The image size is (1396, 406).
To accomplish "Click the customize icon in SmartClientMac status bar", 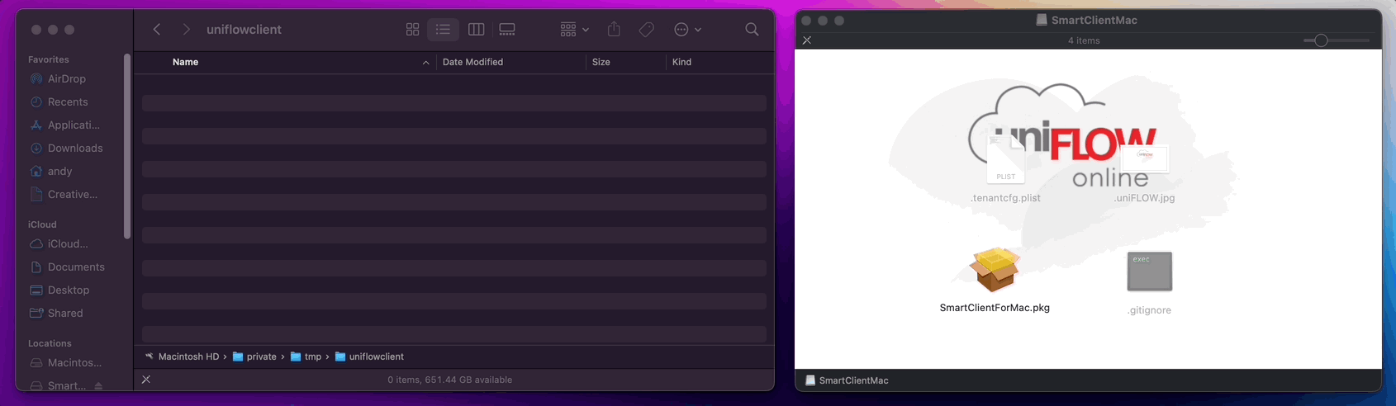I will [807, 40].
